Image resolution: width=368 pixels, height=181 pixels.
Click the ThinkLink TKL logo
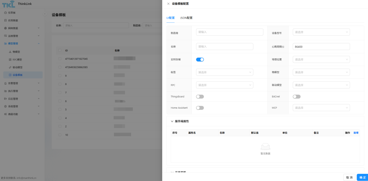pos(8,4)
